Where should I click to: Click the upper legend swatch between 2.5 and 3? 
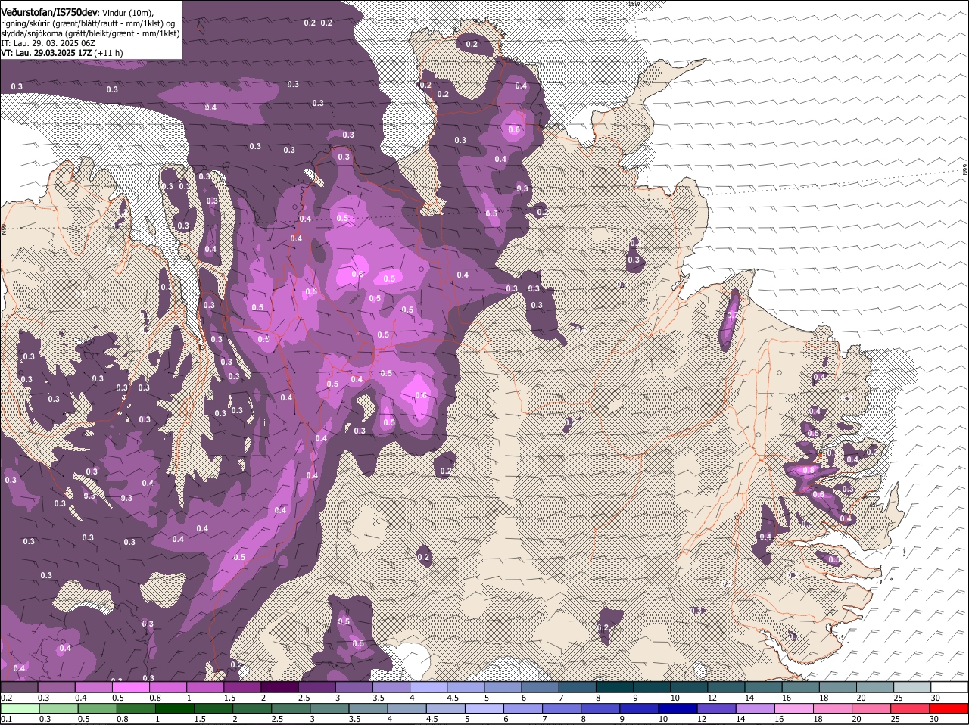[x=316, y=687]
